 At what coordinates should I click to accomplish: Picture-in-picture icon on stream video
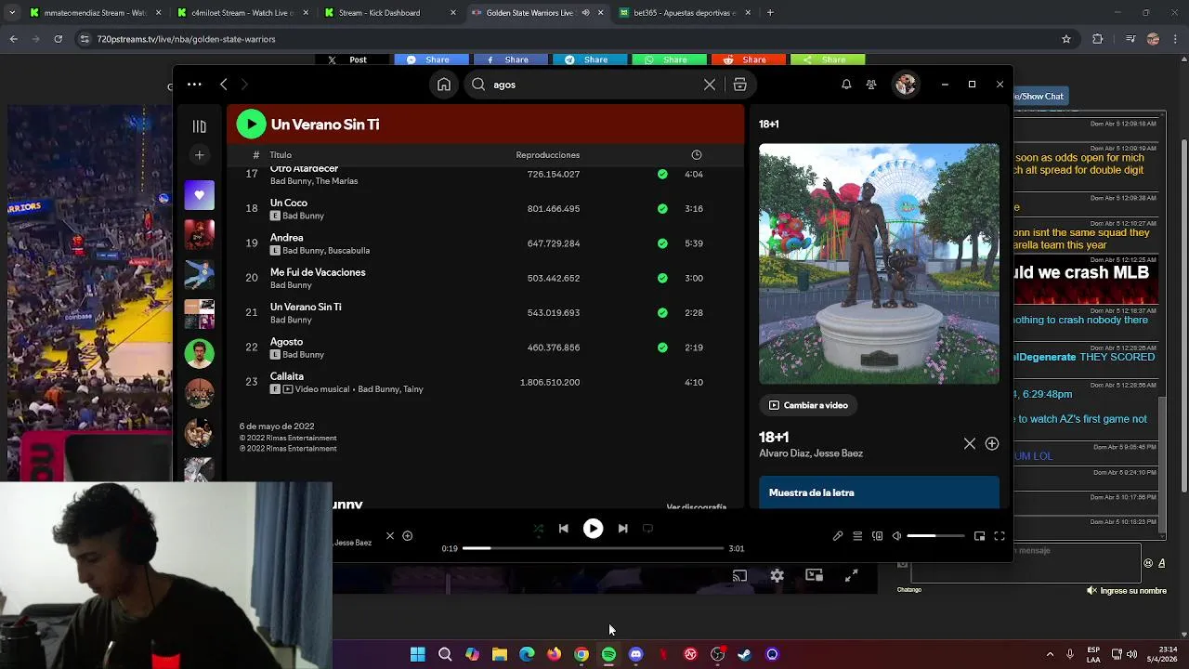click(814, 576)
